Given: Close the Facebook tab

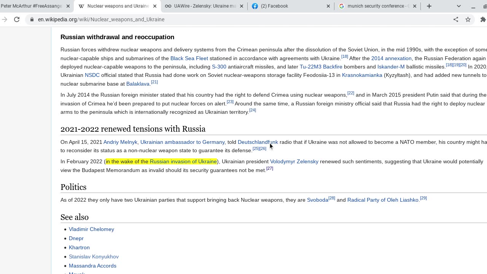Looking at the screenshot, I should point(328,6).
